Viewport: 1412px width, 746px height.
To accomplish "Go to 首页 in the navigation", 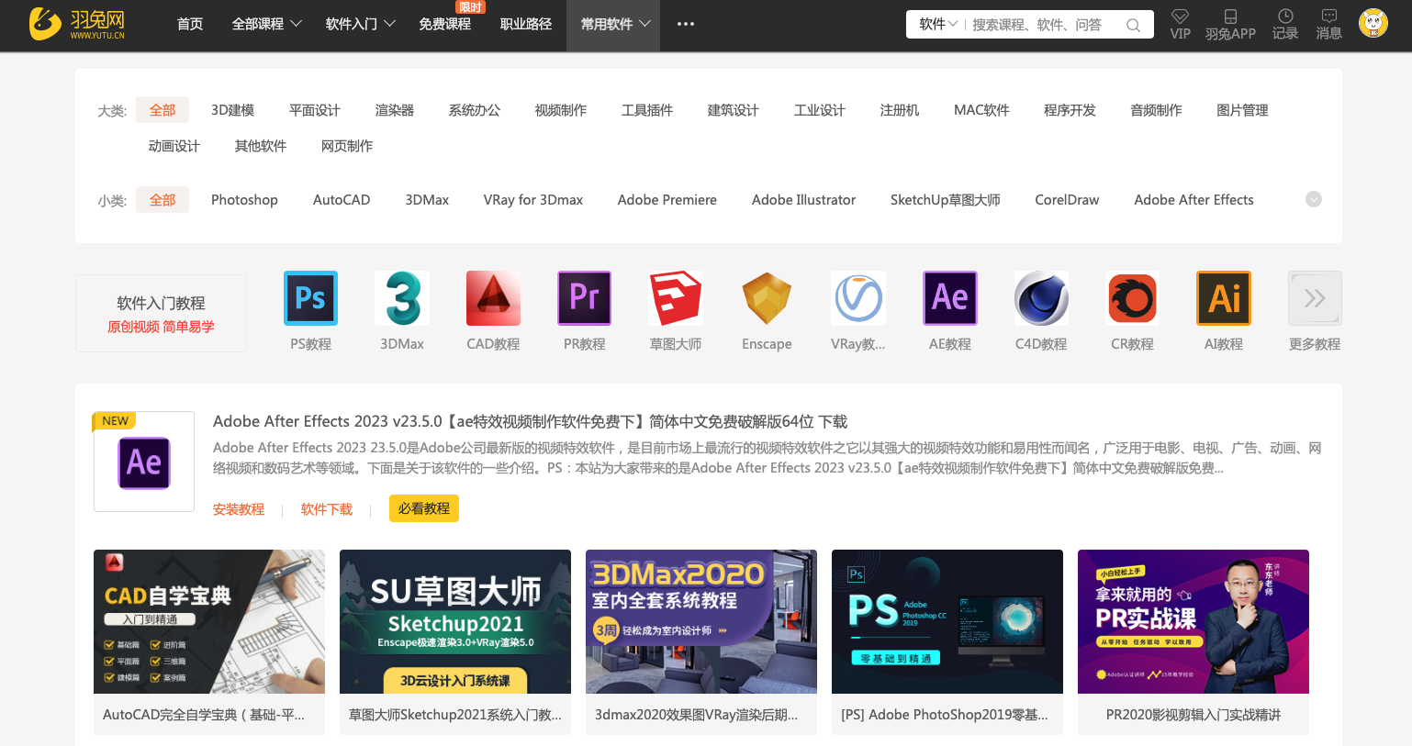I will 190,24.
